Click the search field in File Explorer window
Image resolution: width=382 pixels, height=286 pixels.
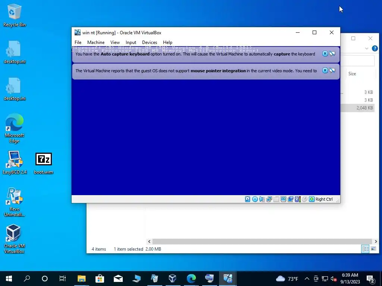click(357, 61)
